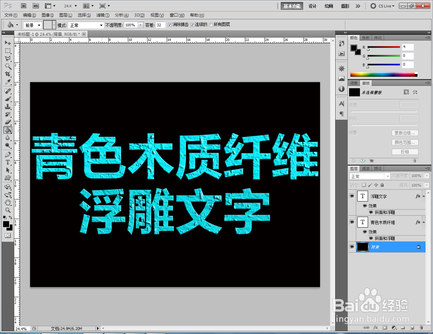Switch to the 通道 tab
433x334 pixels.
pos(365,168)
